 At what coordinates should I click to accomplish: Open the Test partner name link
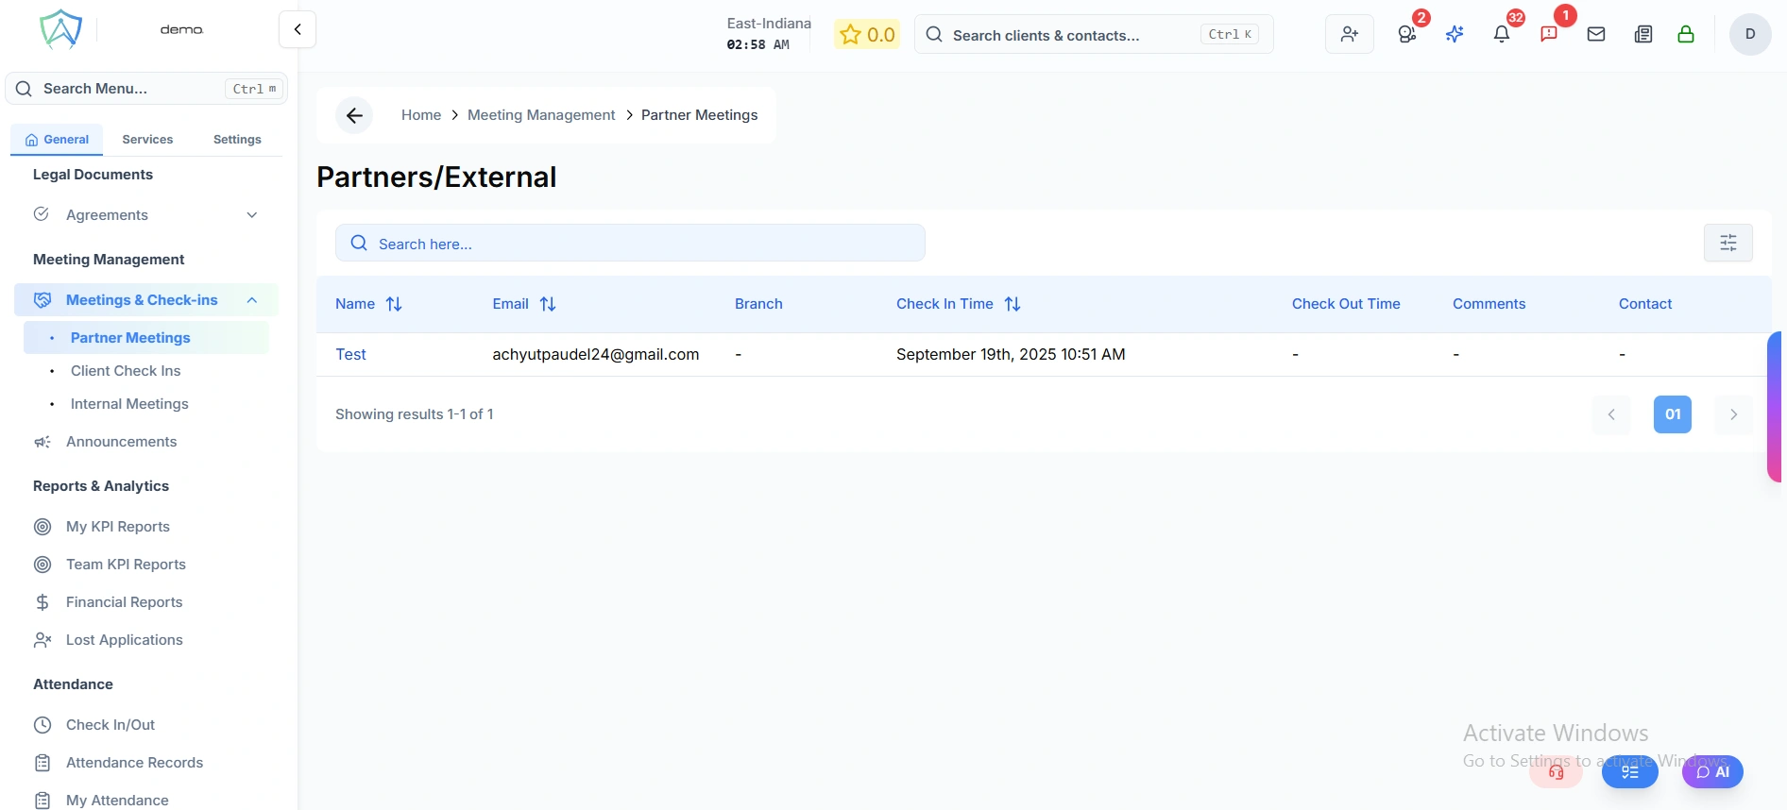350,355
